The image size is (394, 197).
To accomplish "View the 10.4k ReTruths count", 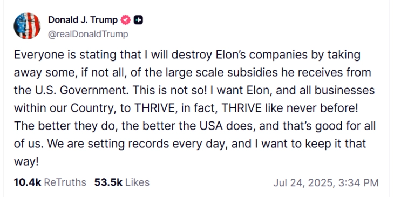I will (28, 182).
